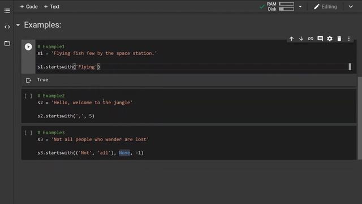Click the highlighted None argument

pos(124,152)
